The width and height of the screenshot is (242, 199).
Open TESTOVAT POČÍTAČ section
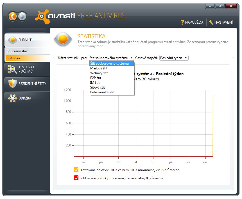point(28,69)
